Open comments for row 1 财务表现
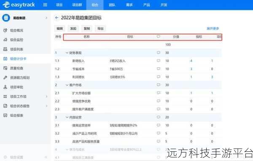The height and width of the screenshot is (161, 253). tap(159, 53)
